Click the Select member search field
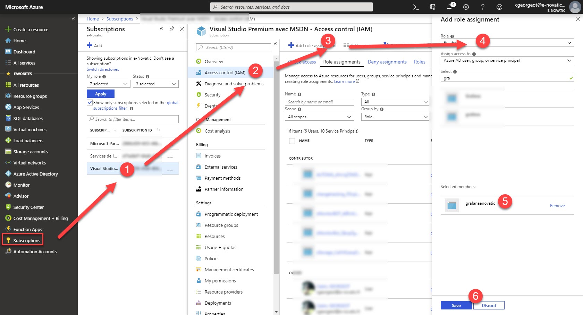This screenshot has width=583, height=315. [507, 78]
